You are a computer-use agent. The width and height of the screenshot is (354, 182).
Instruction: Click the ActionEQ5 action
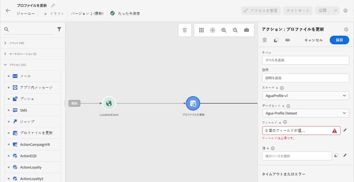[33, 156]
